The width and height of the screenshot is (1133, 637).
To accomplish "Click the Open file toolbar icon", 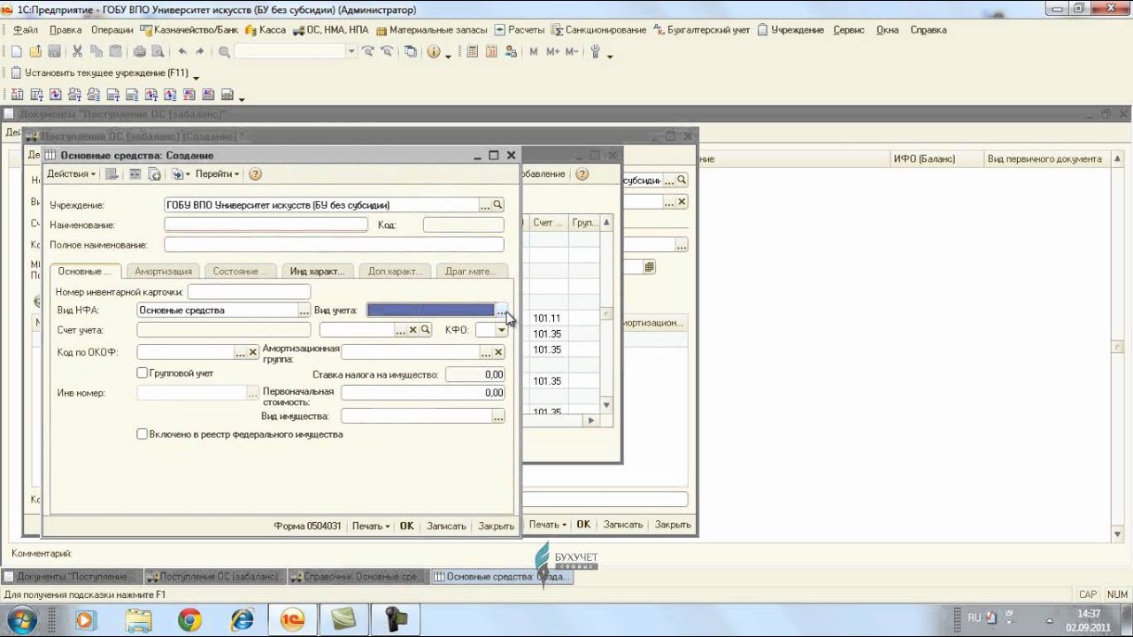I will coord(35,52).
